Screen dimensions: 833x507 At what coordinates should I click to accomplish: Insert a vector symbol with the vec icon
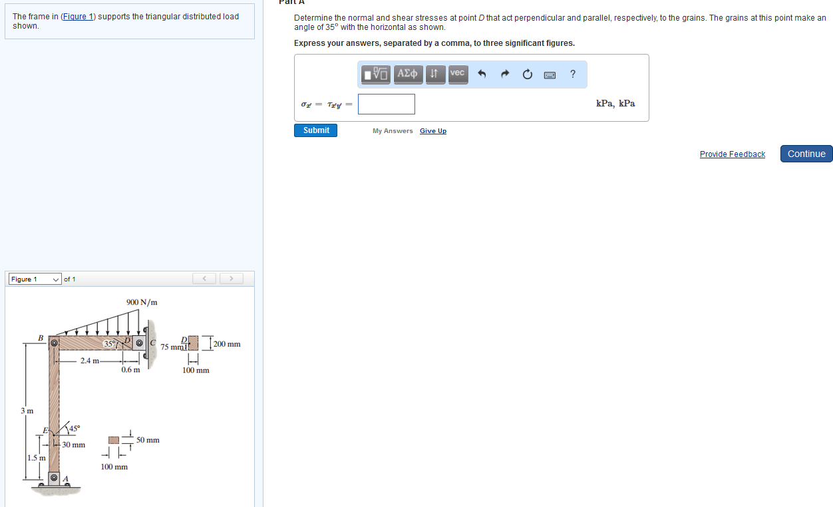tap(457, 75)
